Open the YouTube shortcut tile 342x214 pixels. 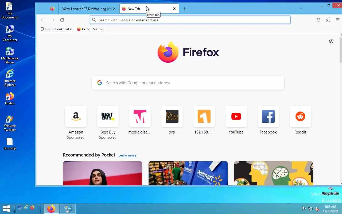pos(236,116)
